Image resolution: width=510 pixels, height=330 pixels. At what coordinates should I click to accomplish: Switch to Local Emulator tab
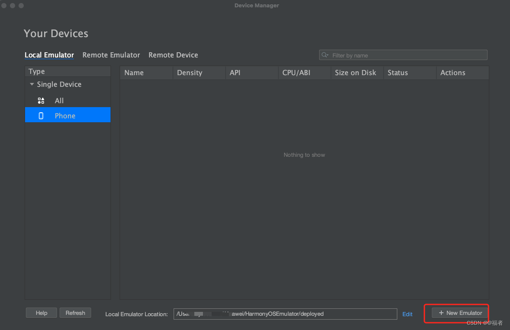49,55
